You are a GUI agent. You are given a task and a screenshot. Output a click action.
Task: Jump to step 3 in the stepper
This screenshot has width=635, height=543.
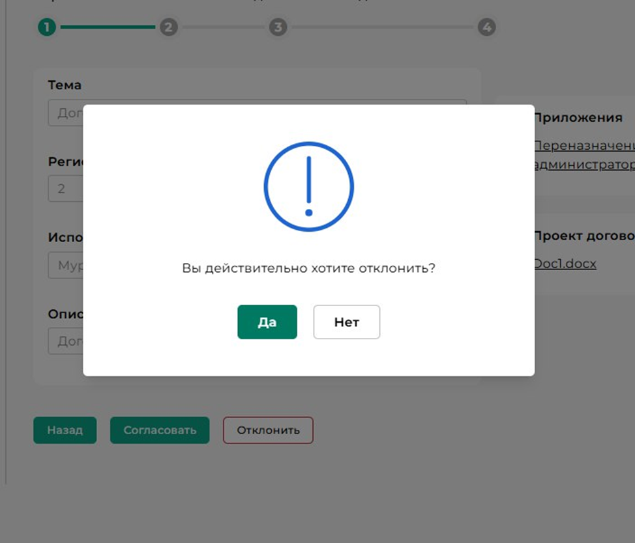point(278,27)
